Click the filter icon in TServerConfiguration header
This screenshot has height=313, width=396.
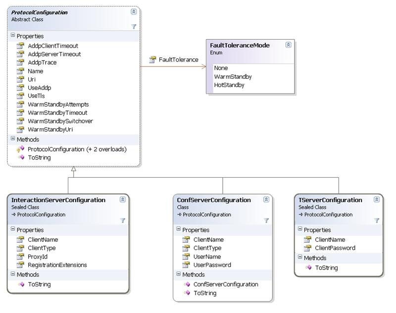(377, 220)
